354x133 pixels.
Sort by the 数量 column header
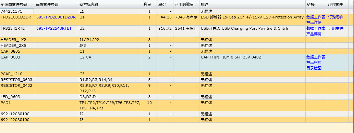tap(149, 4)
